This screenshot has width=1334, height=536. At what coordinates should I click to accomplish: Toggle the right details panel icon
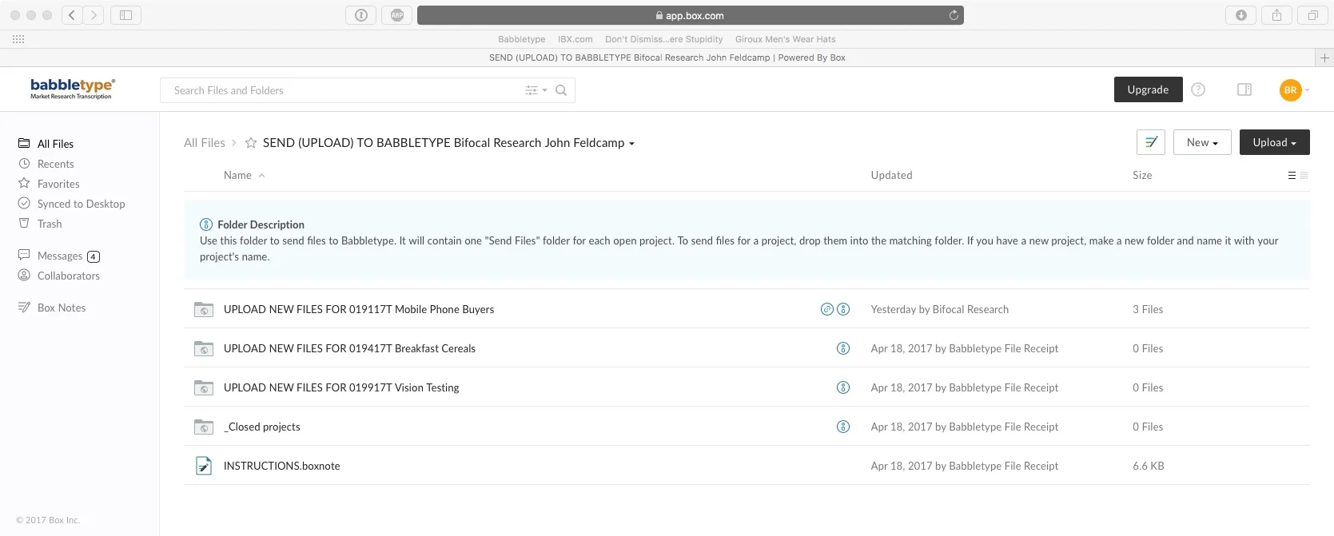[x=1244, y=89]
